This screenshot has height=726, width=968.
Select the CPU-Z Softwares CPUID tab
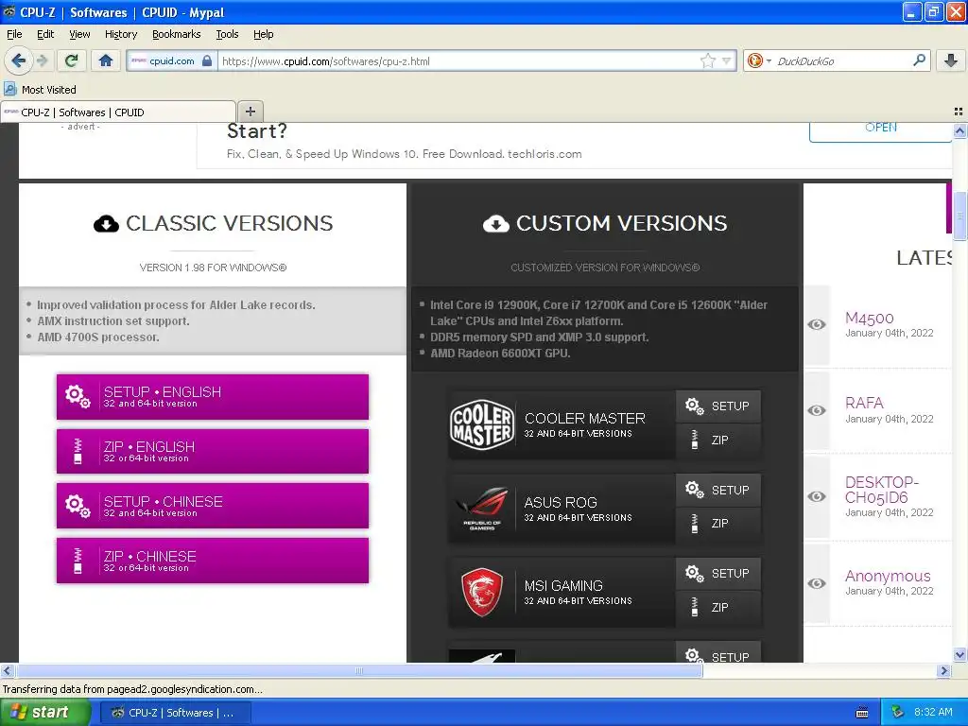click(x=118, y=112)
